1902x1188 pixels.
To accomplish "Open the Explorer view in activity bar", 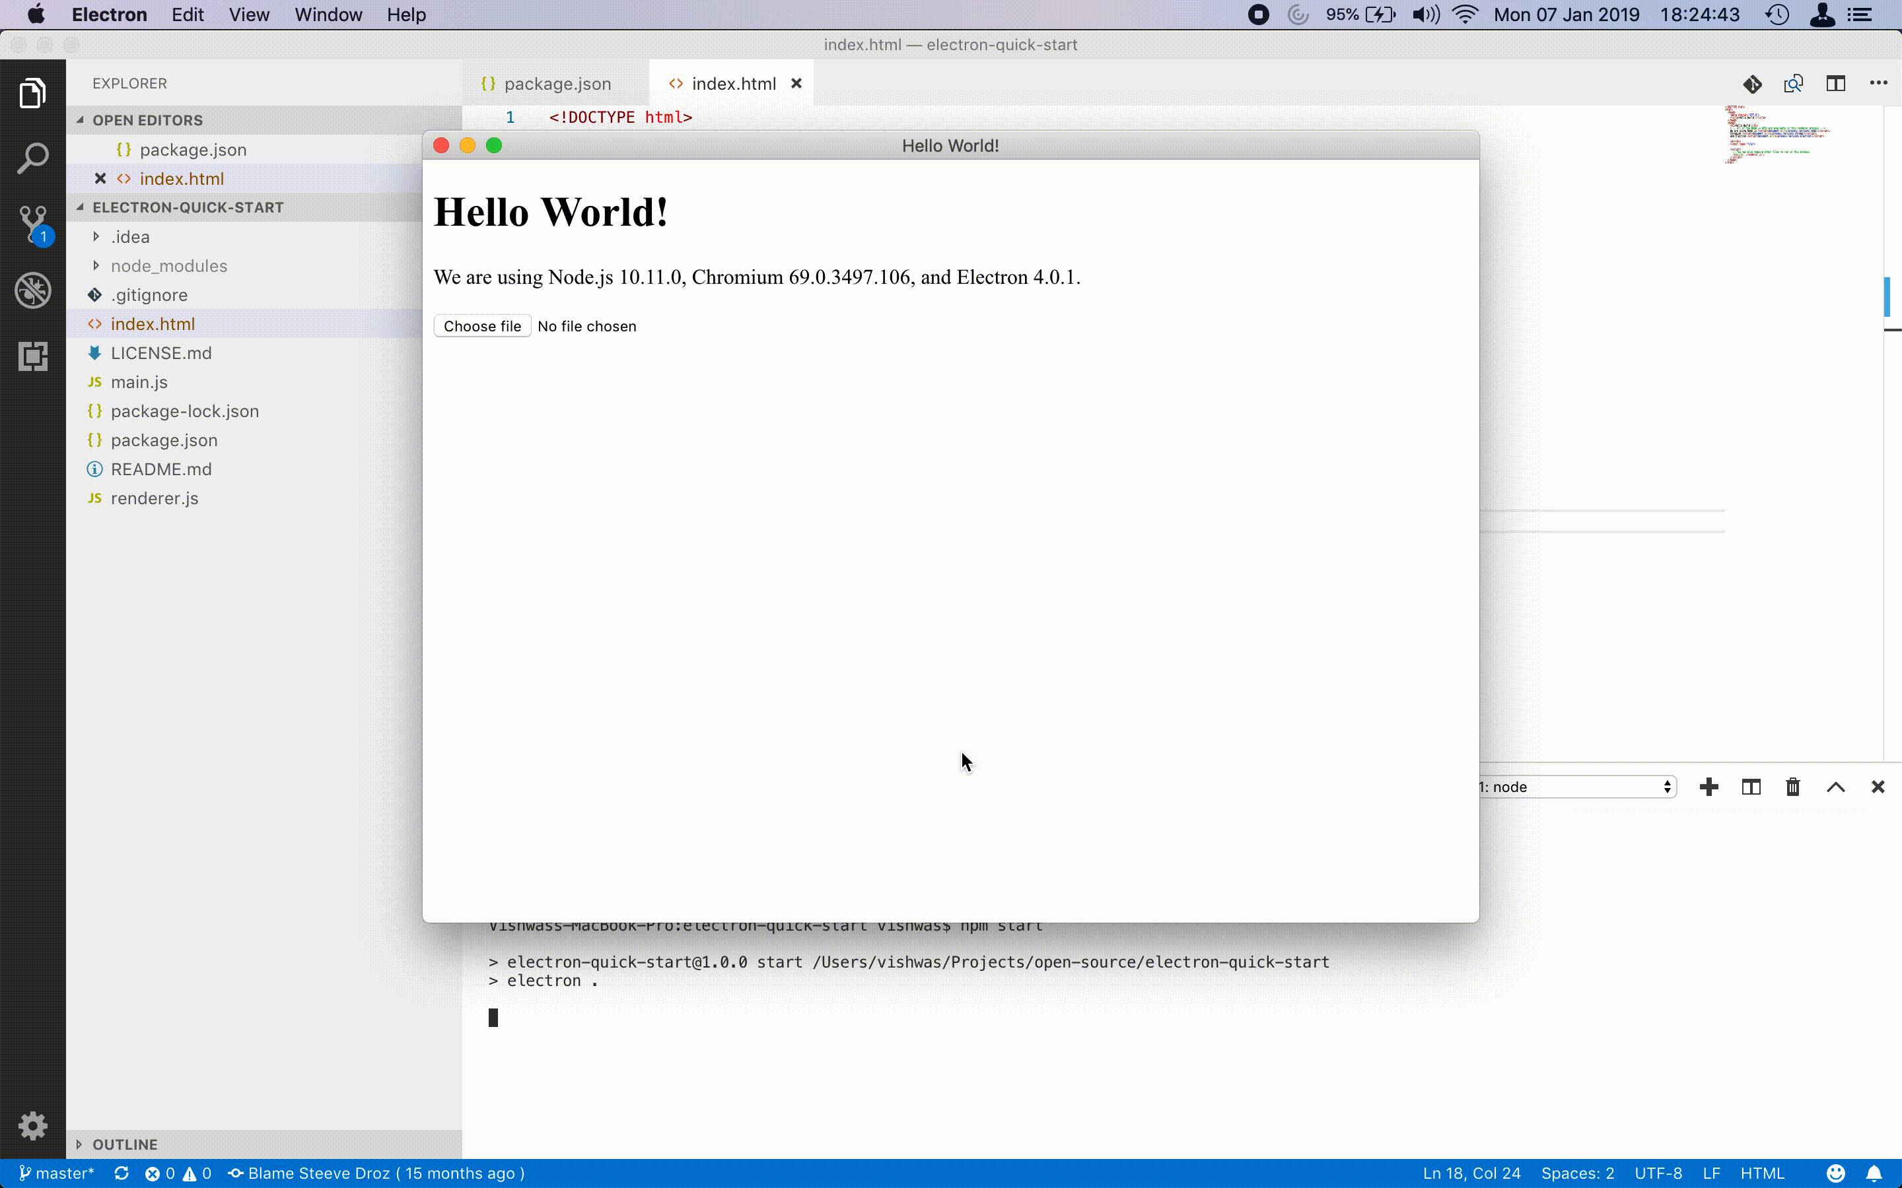I will click(x=32, y=92).
